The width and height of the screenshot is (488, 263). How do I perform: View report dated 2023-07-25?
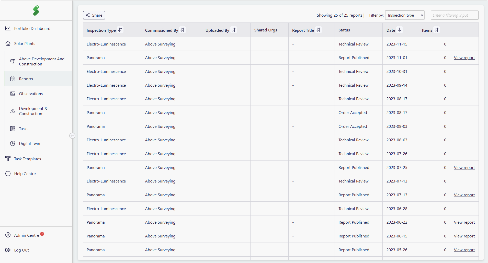[464, 167]
